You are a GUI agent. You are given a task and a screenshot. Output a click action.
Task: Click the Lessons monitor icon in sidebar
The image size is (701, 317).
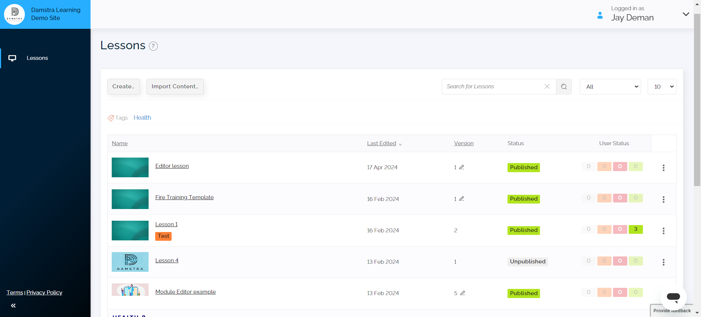12,58
